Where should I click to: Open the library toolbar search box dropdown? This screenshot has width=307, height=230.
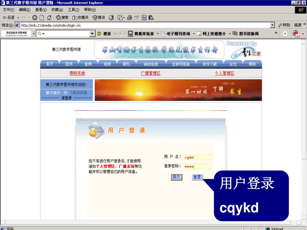coord(92,34)
